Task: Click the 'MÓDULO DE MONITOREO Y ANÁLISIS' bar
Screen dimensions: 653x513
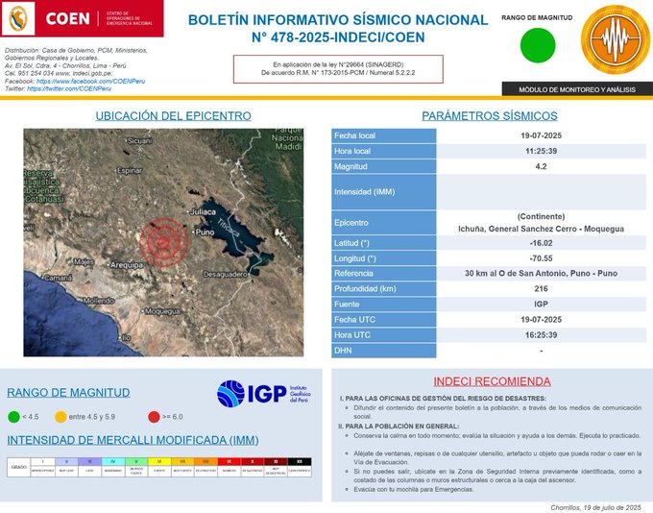Action: (x=577, y=89)
